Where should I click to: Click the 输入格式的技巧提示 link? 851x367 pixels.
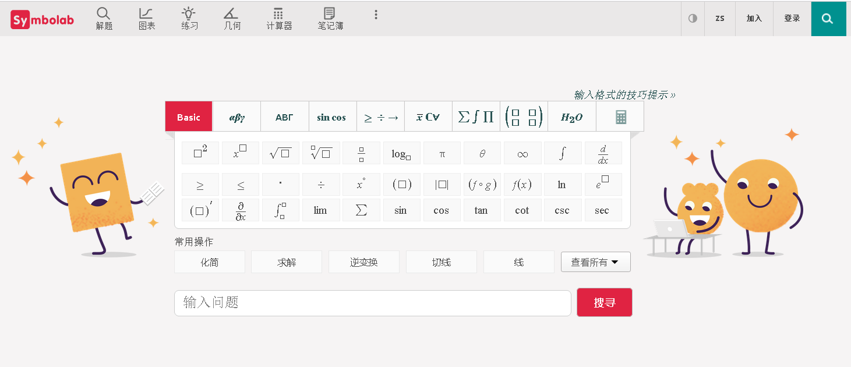tap(624, 94)
